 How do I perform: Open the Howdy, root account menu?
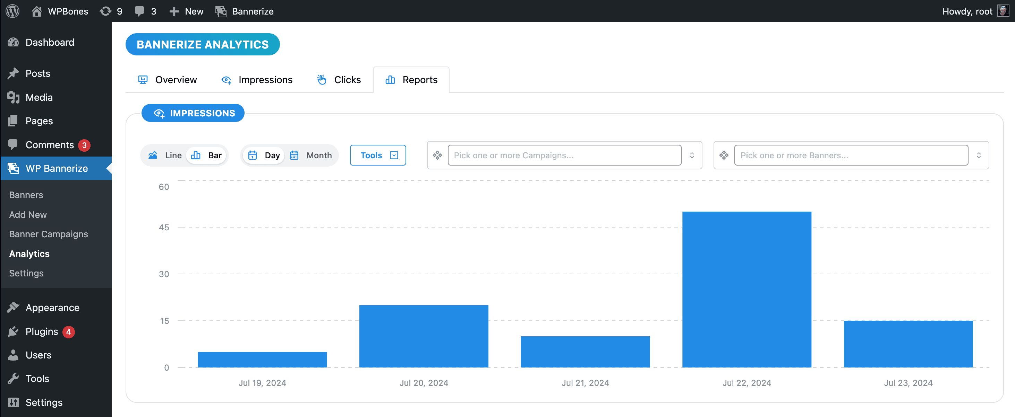point(975,11)
